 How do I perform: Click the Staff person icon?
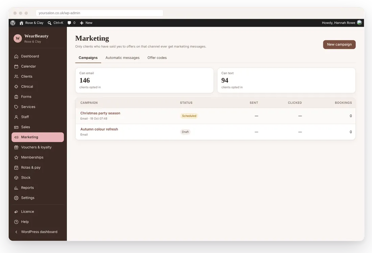(16, 117)
